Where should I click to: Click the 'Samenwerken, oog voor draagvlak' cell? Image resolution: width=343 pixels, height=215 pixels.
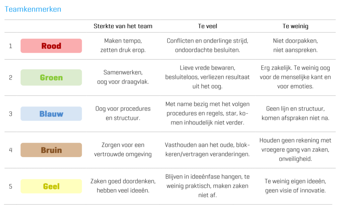pos(123,77)
